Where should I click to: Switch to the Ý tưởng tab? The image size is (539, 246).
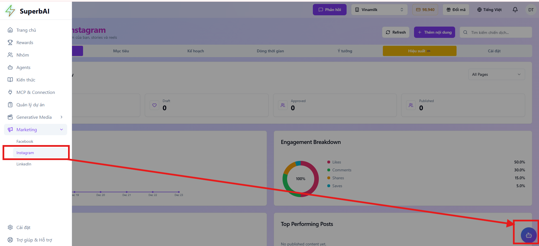345,51
